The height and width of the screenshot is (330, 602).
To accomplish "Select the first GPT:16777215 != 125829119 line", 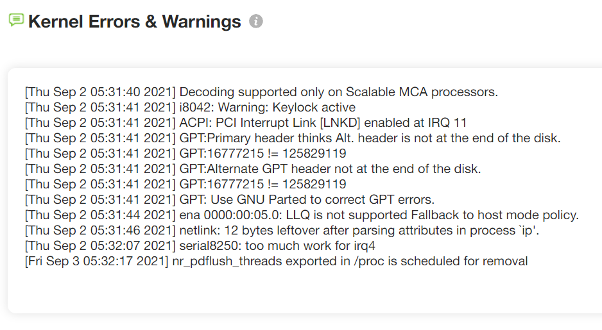I will pyautogui.click(x=185, y=153).
